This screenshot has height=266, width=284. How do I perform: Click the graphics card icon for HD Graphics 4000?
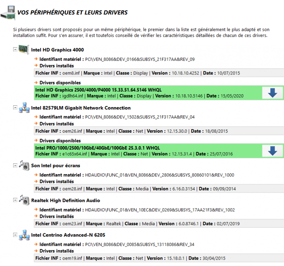[x=24, y=49]
